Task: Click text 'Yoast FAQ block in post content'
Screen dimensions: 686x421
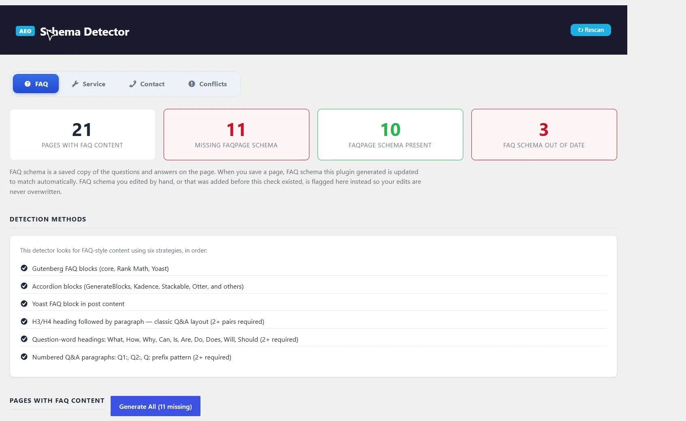Action: 78,304
